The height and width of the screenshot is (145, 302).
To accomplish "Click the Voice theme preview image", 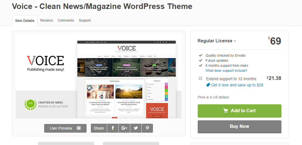I will coord(99,76).
